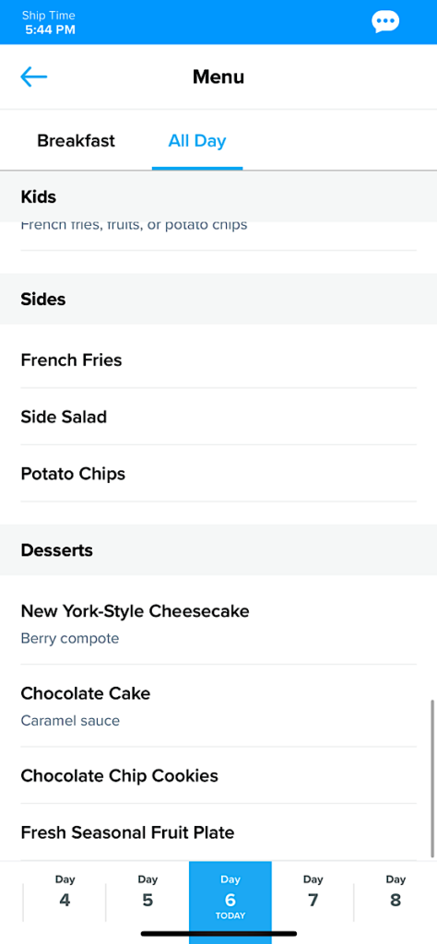
Task: Select Day 5 in day selector
Action: [148, 893]
